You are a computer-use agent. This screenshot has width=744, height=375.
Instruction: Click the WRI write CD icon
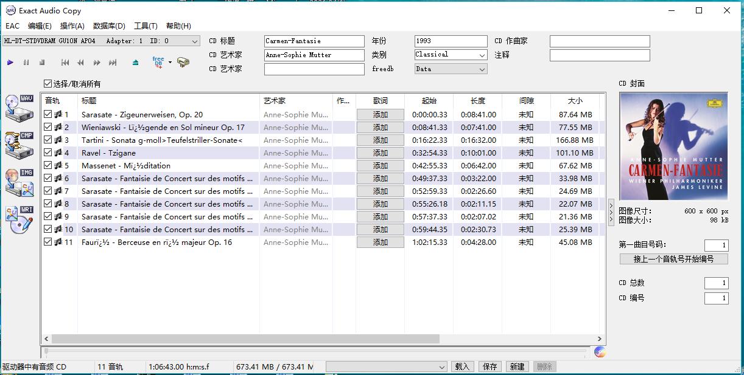(x=19, y=219)
